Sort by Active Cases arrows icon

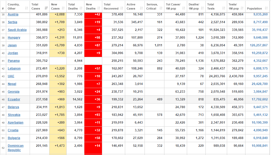(x=141, y=8)
